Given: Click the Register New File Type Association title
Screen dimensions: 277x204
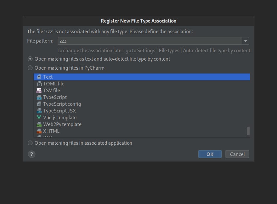Looking at the screenshot, I should 138,21.
